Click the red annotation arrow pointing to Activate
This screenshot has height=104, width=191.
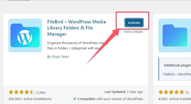click(x=103, y=46)
